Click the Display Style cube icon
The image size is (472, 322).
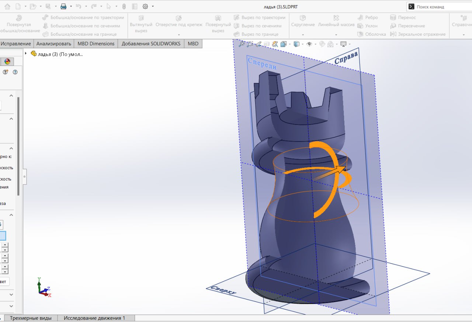pyautogui.click(x=296, y=44)
